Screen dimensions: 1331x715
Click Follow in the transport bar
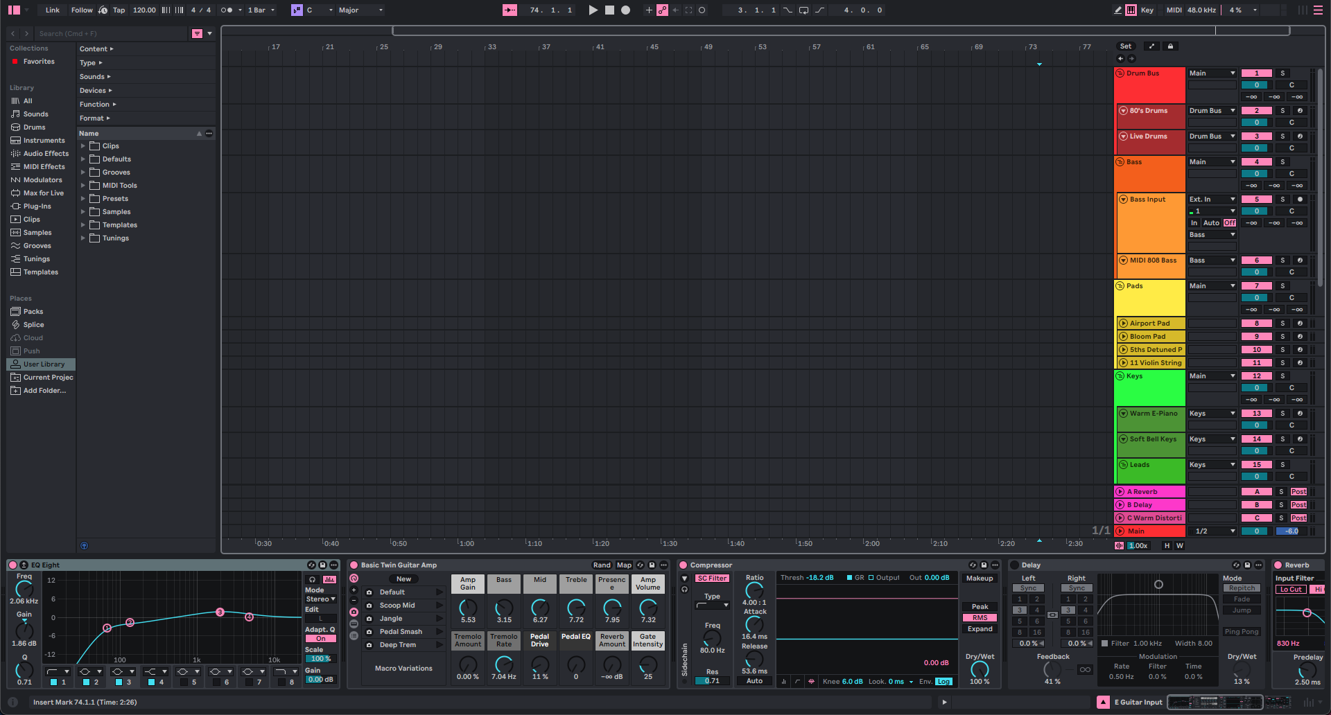pos(82,10)
